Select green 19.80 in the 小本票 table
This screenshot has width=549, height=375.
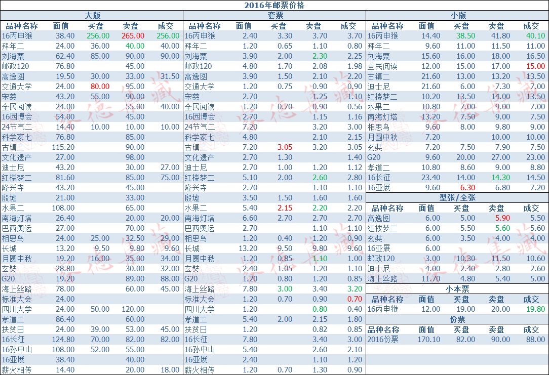click(536, 309)
